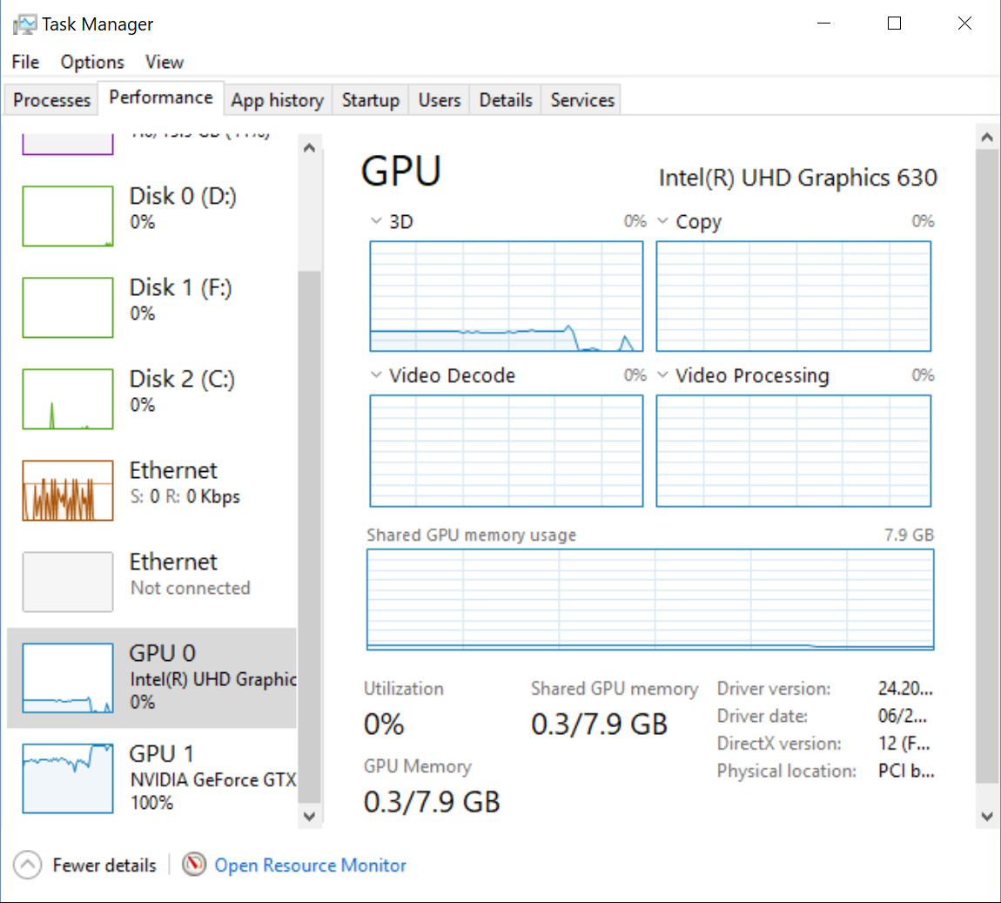This screenshot has height=903, width=1001.
Task: Open the 3D graph engine dropdown
Action: click(x=376, y=221)
